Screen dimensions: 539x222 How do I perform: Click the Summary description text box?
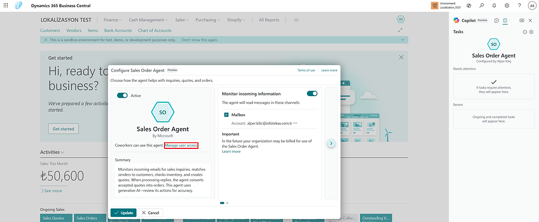point(163,180)
